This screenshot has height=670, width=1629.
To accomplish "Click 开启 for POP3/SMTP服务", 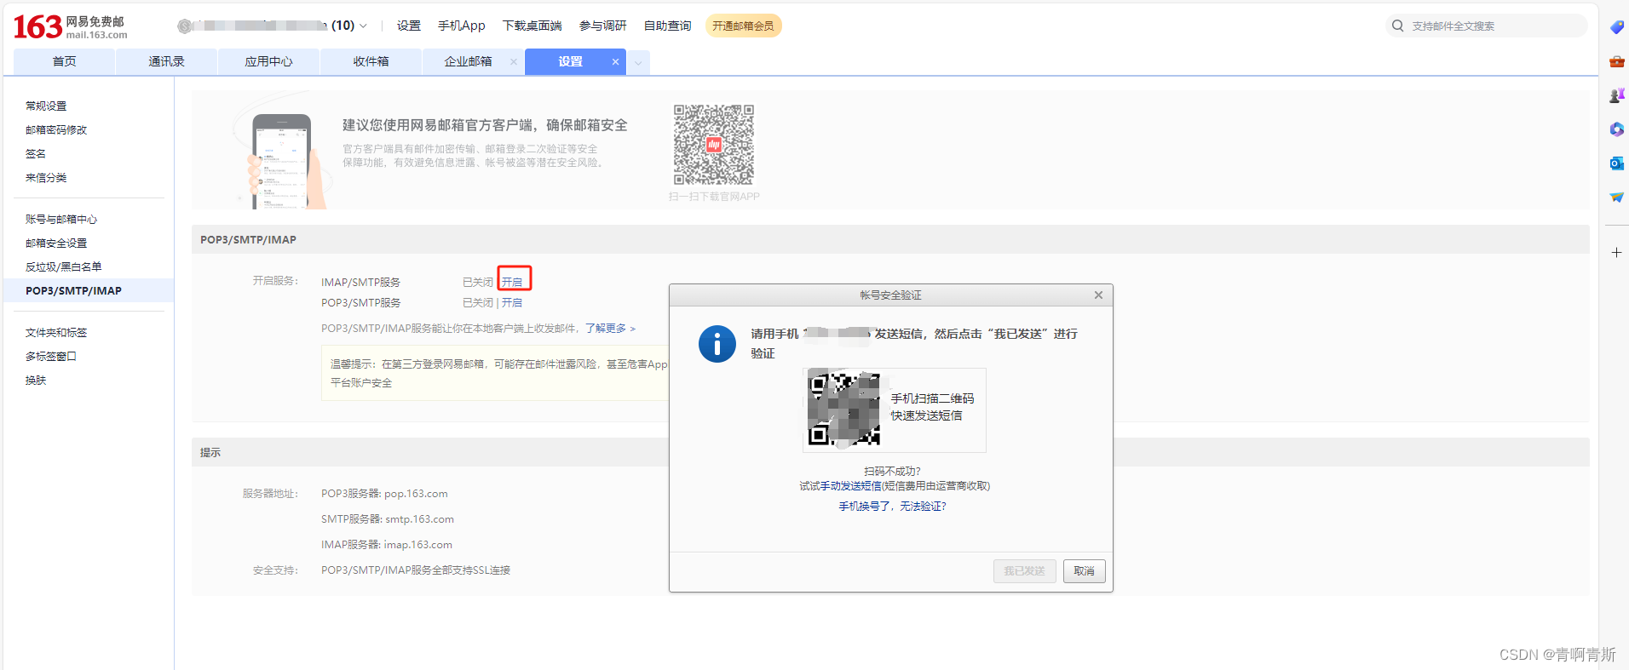I will click(x=512, y=303).
